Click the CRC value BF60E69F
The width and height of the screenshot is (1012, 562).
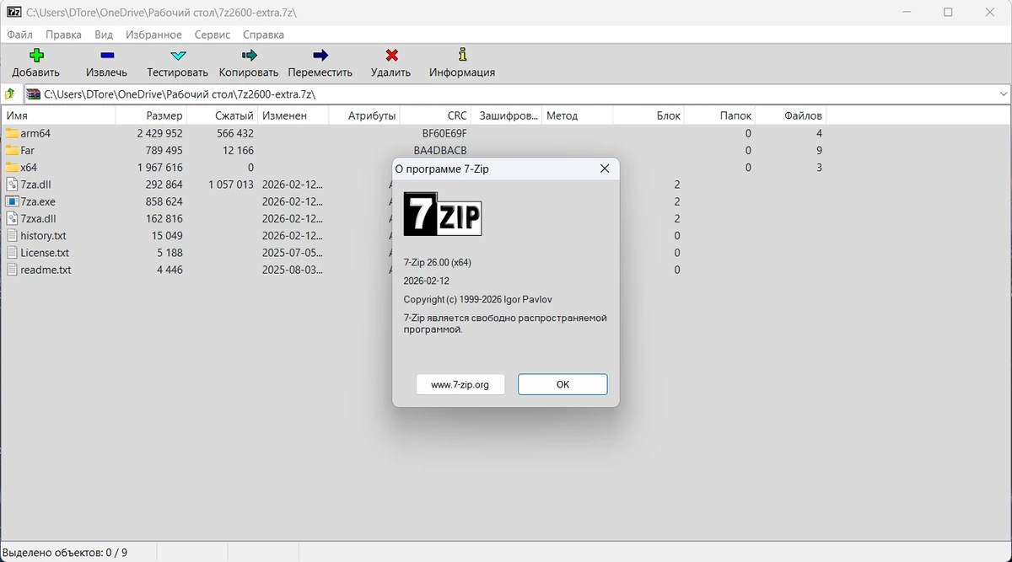point(444,133)
